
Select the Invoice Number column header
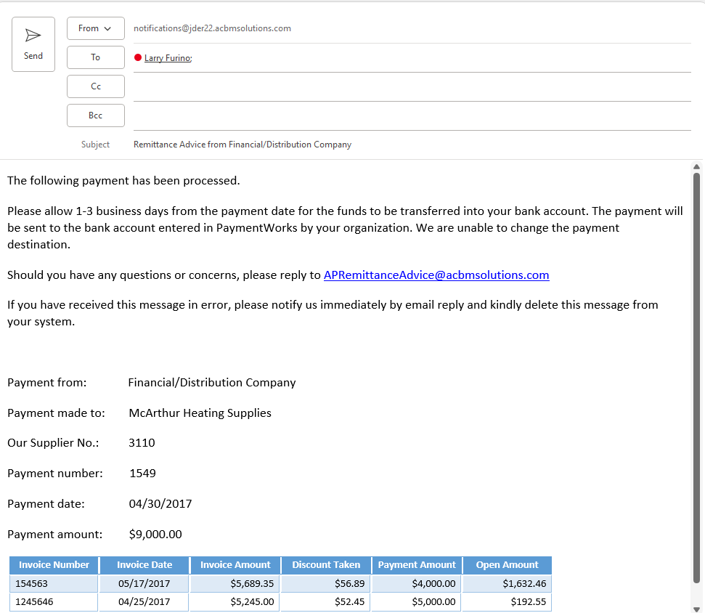click(x=54, y=564)
